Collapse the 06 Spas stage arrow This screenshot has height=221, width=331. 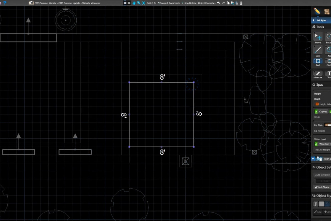tap(313, 20)
